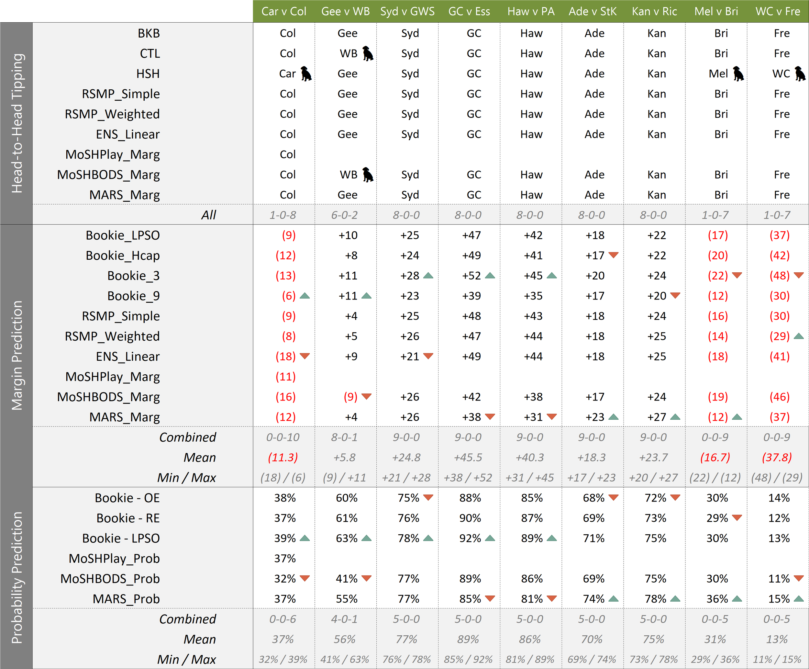809x669 pixels.
Task: Click the red down arrow beside ENS_Linear's (18)
Action: click(305, 356)
